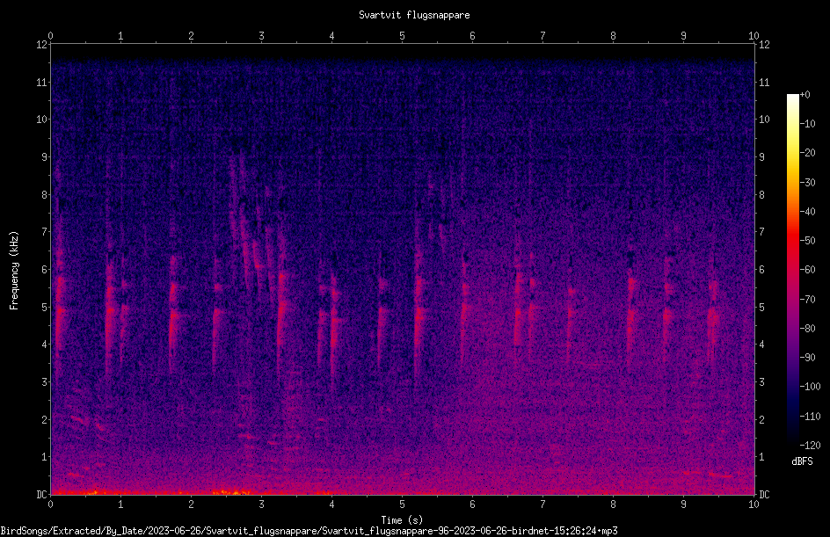Click the "5" tick on the bottom time axis
This screenshot has height=537, width=830.
(x=403, y=504)
